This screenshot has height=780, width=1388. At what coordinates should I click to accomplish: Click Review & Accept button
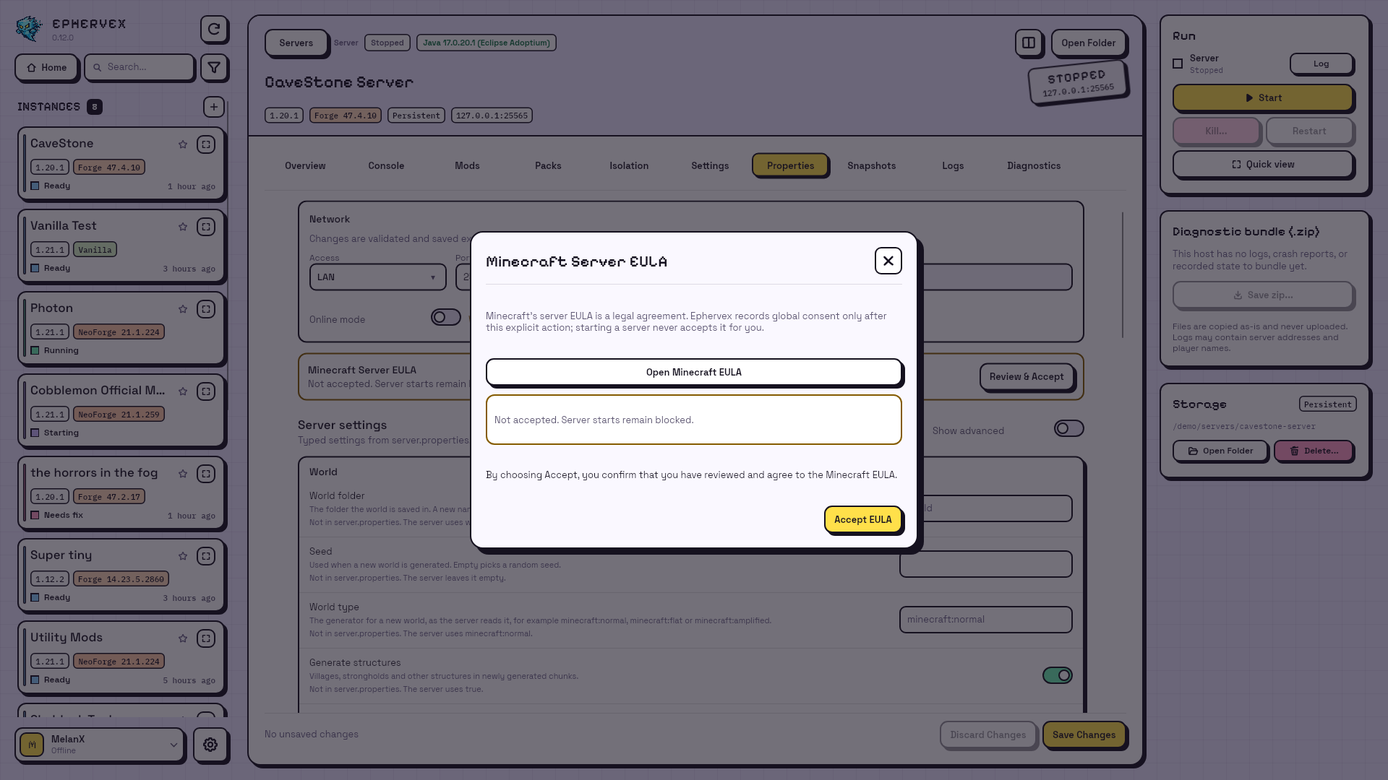[x=1027, y=376]
